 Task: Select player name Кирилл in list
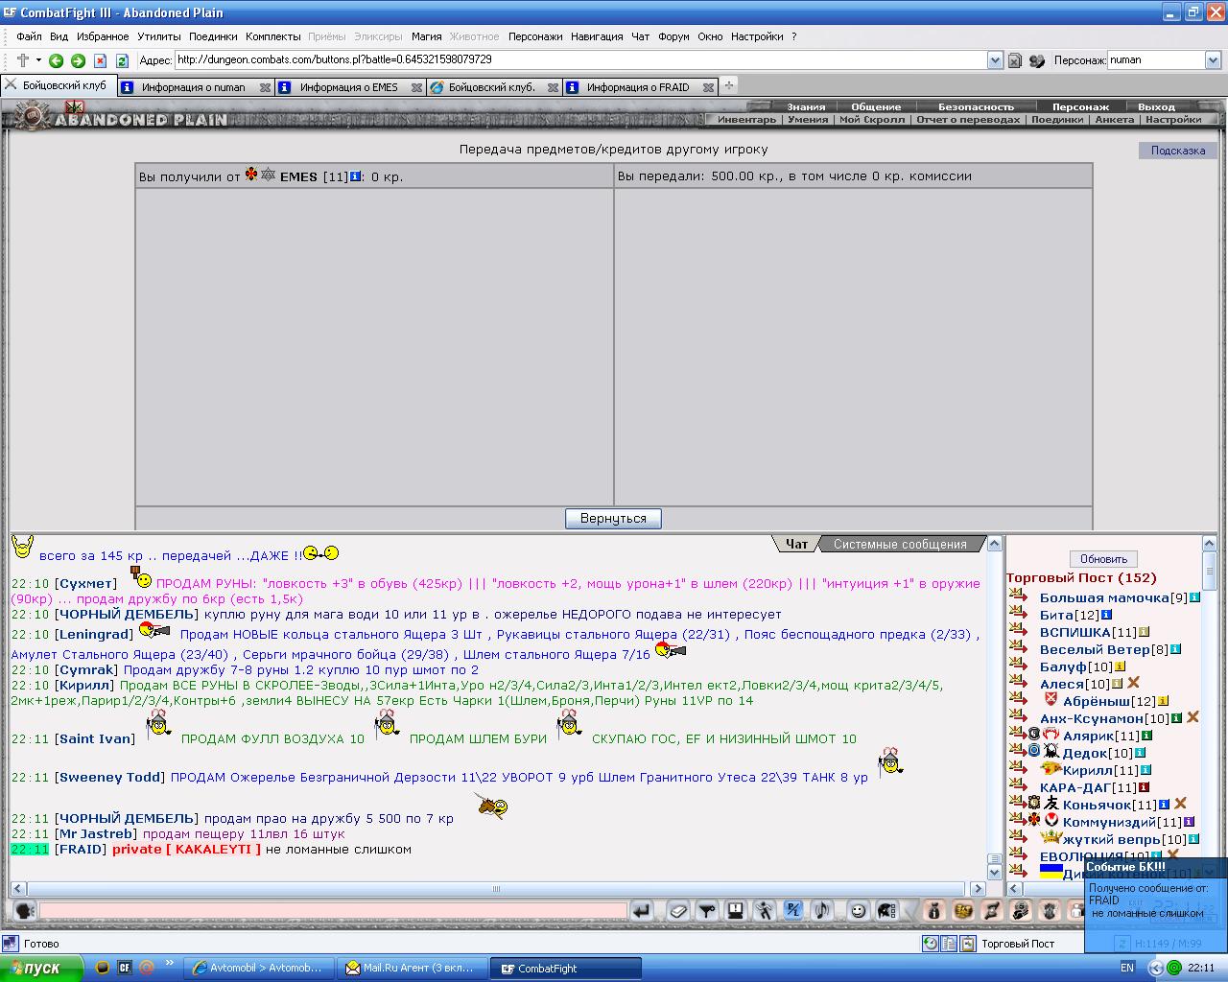(1088, 770)
